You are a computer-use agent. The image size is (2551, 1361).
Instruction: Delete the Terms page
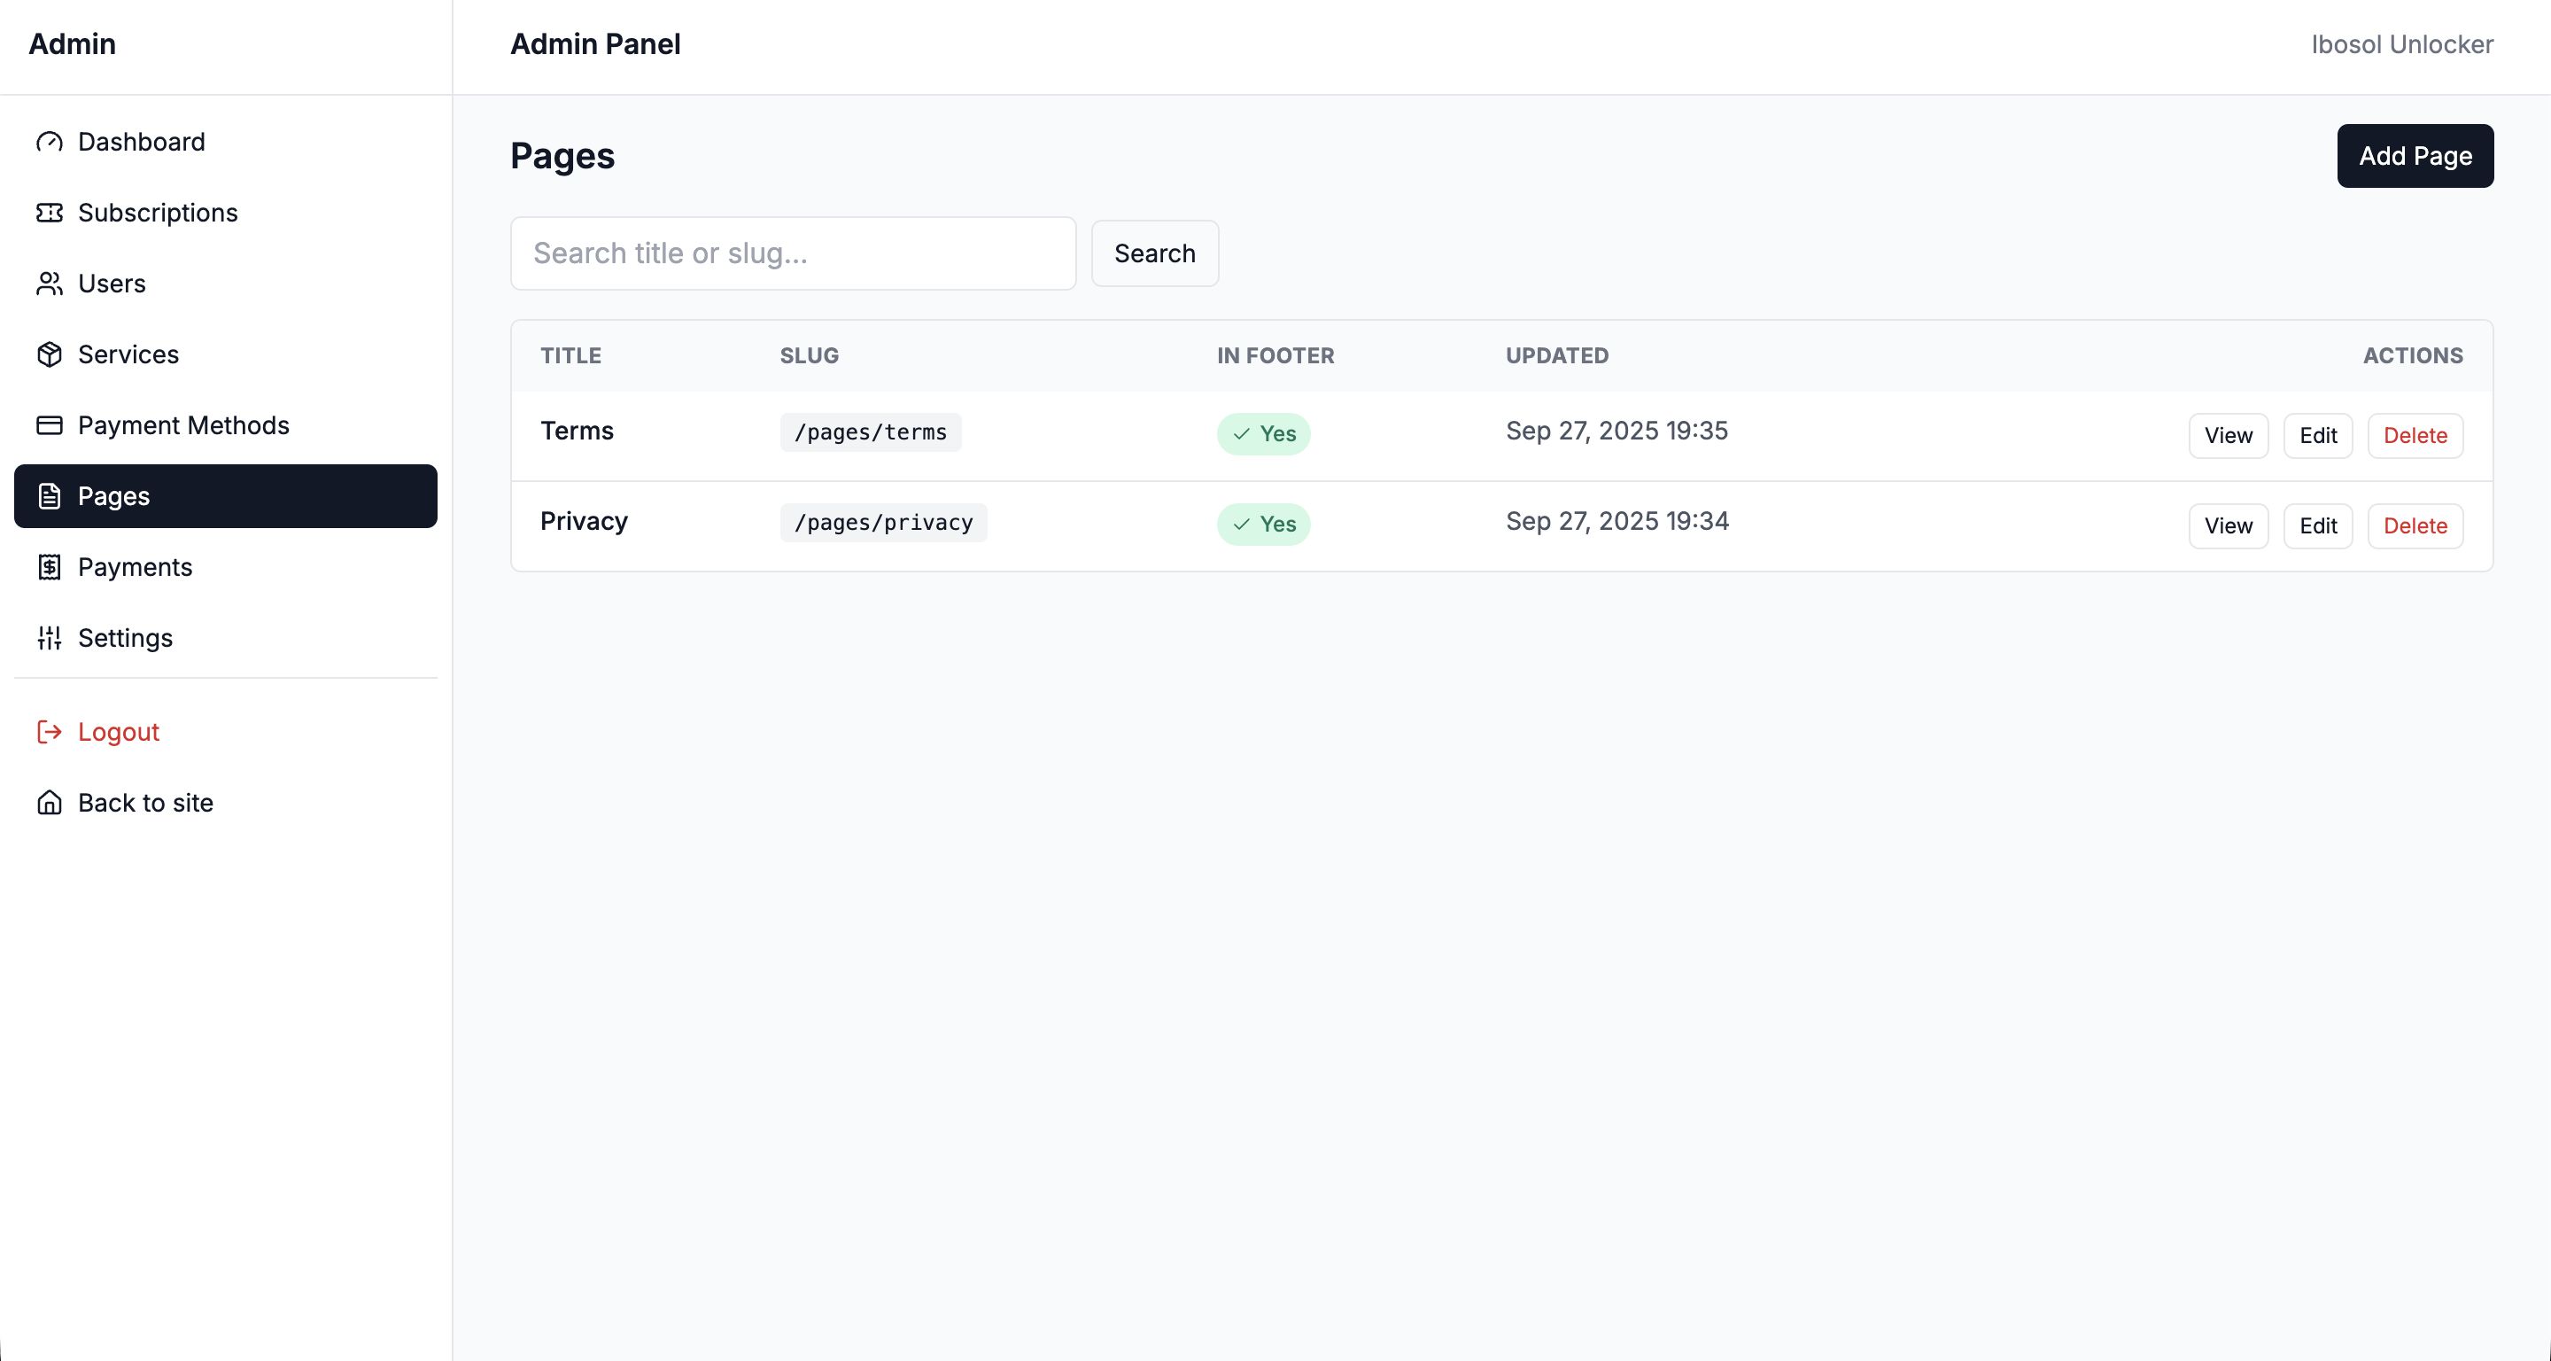pos(2415,436)
